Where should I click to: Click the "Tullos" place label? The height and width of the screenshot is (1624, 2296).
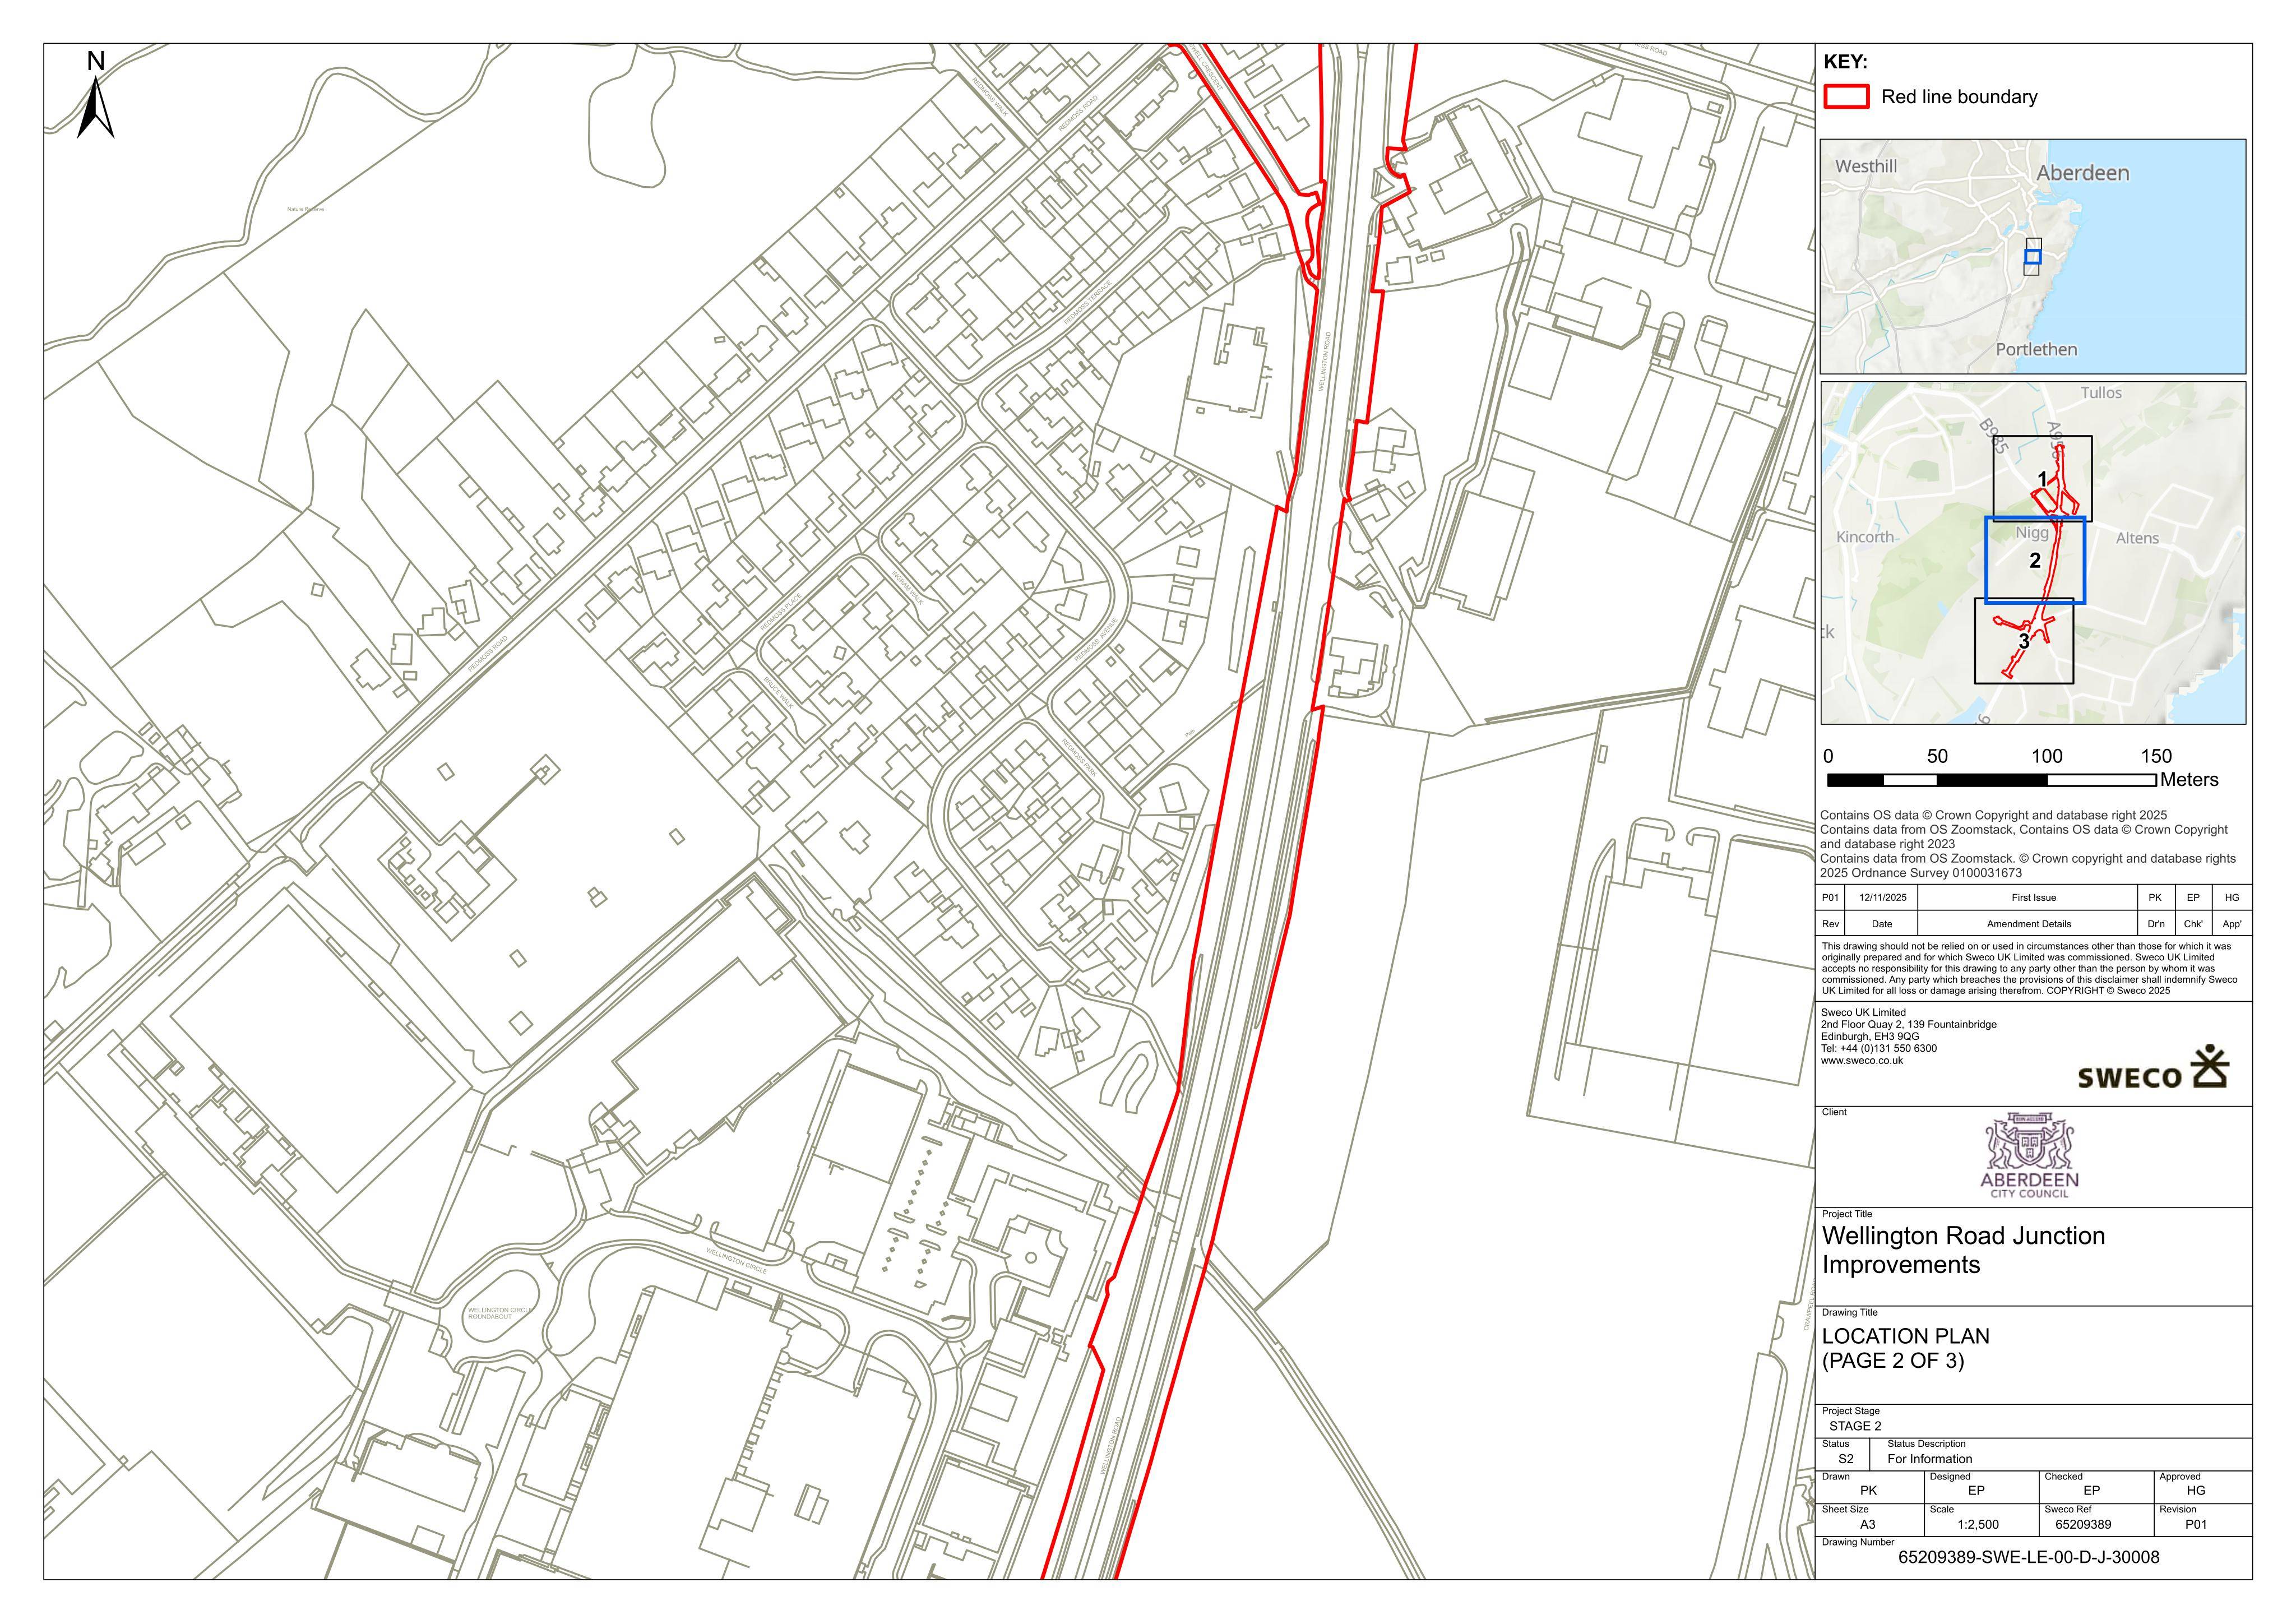(x=2101, y=393)
